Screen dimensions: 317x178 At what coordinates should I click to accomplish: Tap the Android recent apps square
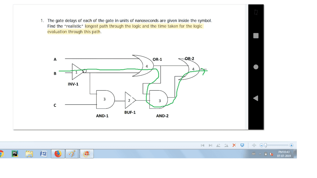pyautogui.click(x=256, y=36)
